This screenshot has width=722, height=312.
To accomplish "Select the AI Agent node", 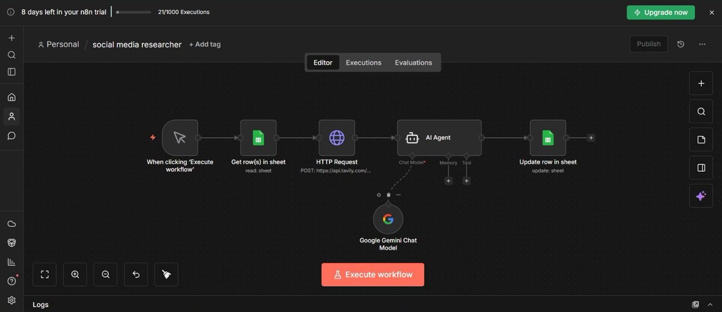I will (439, 137).
